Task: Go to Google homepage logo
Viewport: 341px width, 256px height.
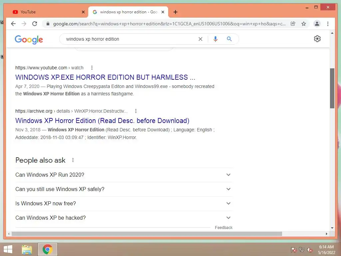Action: click(29, 39)
